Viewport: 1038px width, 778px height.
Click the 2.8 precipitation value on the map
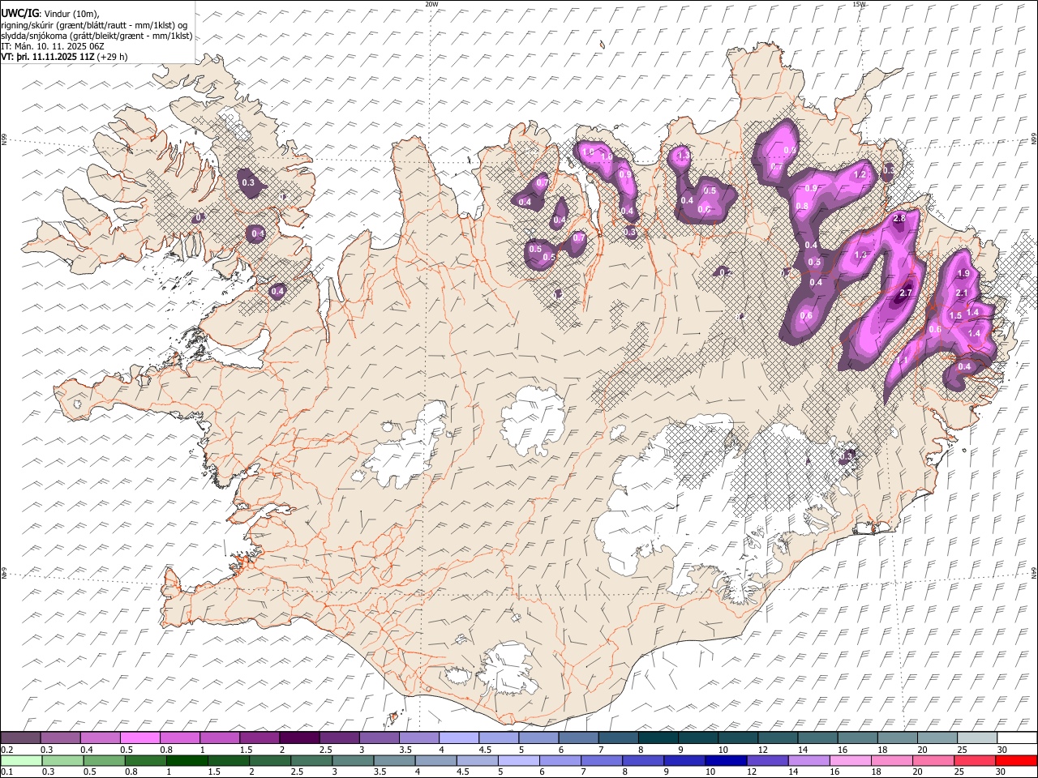899,219
